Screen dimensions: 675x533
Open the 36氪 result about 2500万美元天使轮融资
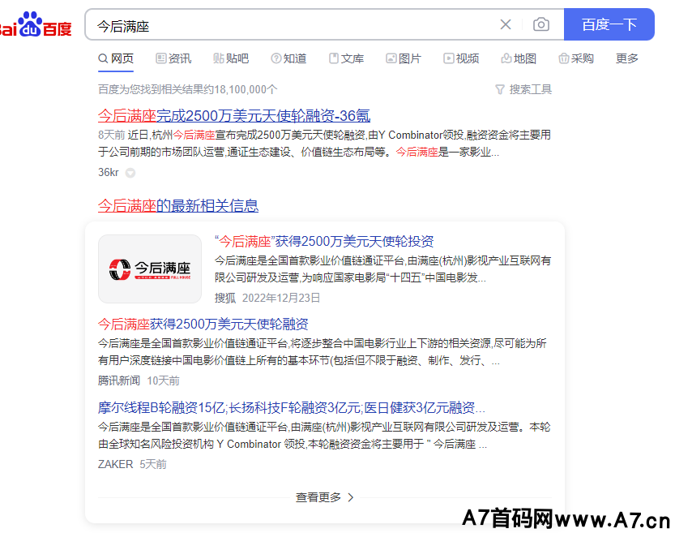point(234,116)
